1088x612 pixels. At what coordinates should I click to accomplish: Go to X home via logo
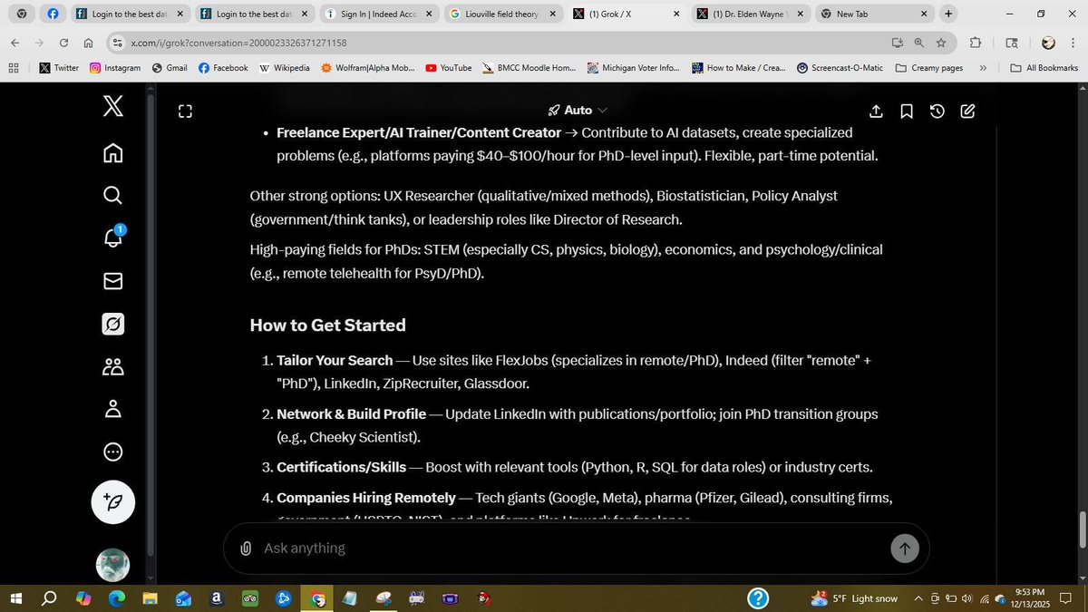pos(112,107)
